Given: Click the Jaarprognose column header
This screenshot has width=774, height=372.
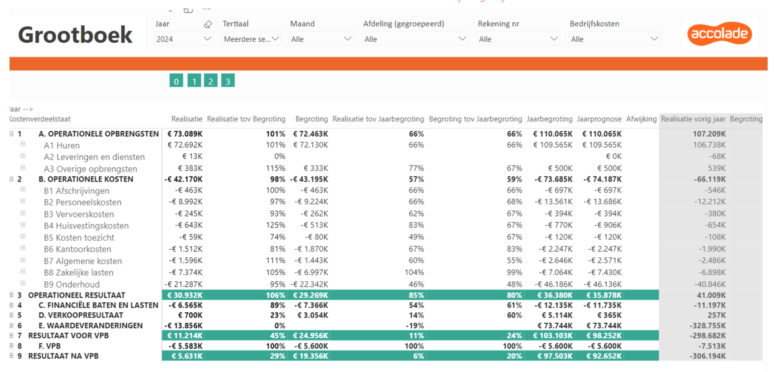Looking at the screenshot, I should [599, 119].
